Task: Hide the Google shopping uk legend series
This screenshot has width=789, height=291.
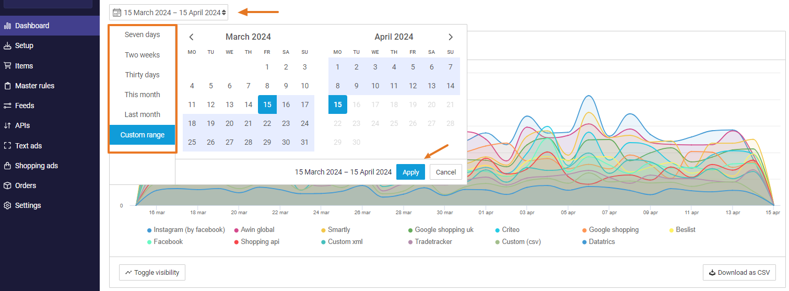Action: [444, 230]
